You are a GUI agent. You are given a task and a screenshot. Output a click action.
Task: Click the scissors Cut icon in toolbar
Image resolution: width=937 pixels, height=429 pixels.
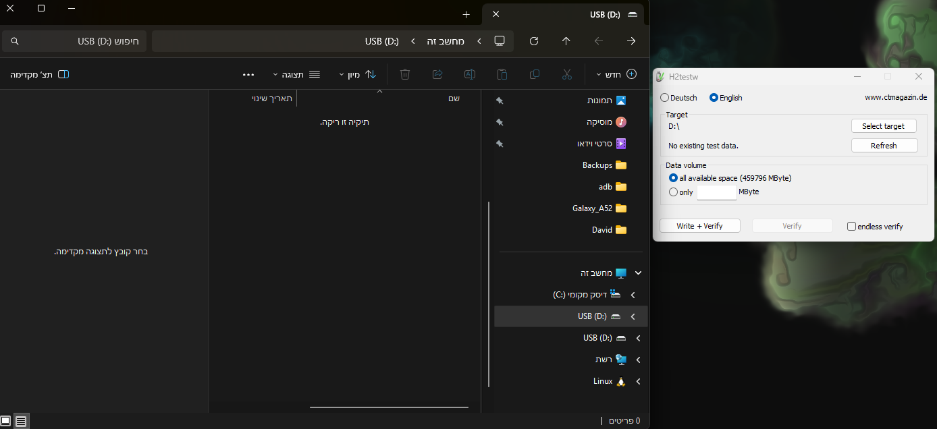[x=566, y=74]
